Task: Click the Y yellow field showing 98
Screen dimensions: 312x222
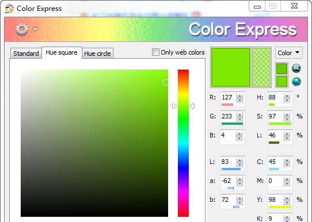Action: point(275,200)
